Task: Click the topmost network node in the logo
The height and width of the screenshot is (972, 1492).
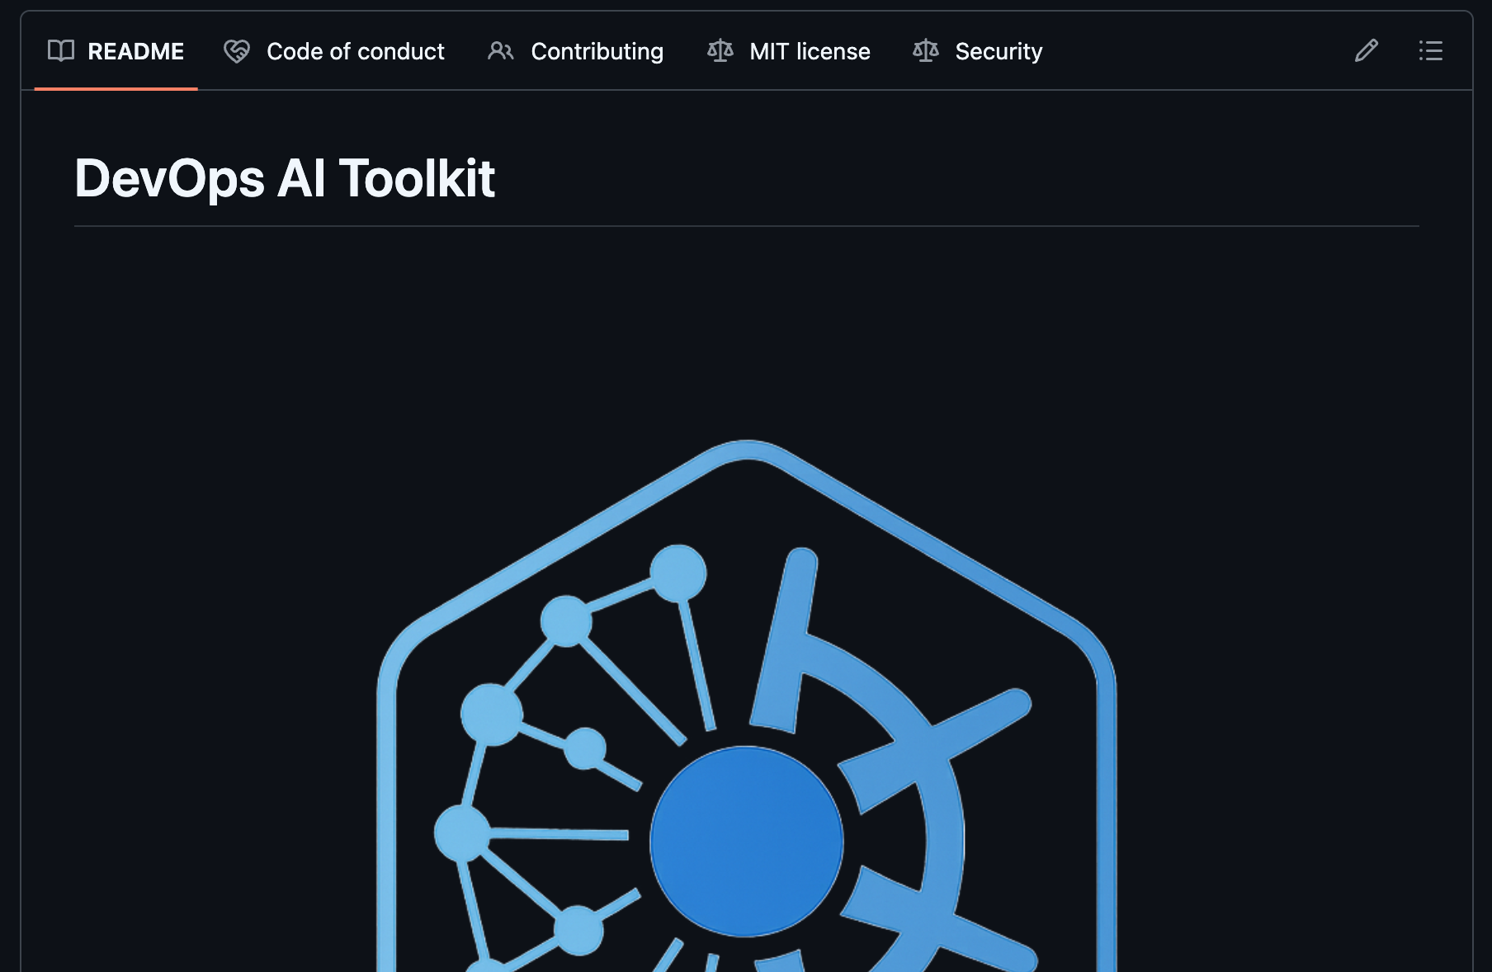Action: click(678, 573)
